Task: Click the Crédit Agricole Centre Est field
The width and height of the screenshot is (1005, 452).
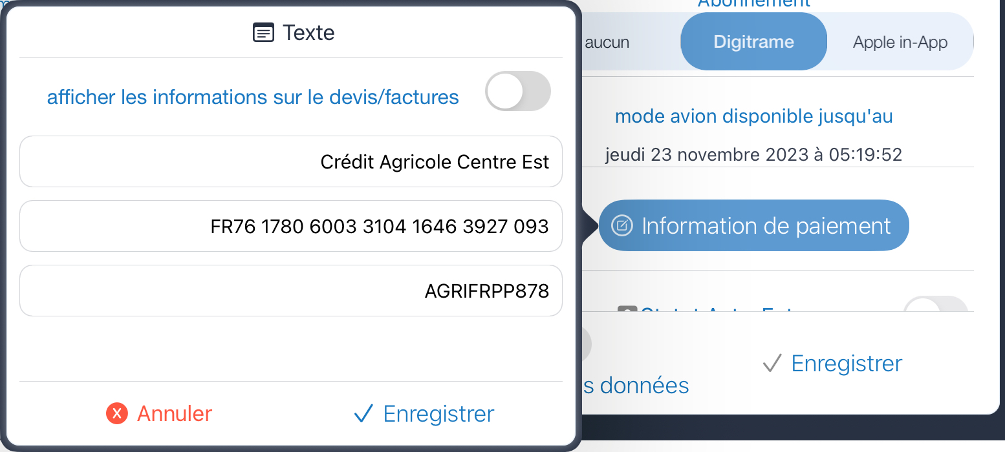Action: tap(291, 161)
